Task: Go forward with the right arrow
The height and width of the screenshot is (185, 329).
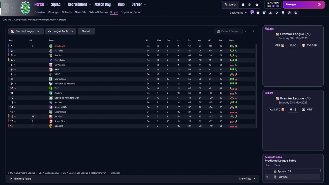Action: (13, 8)
